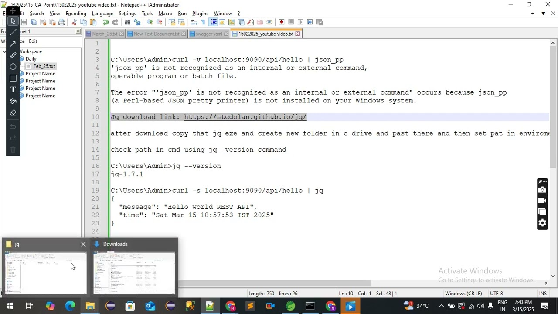The height and width of the screenshot is (314, 558).
Task: Switch to the New Text Document.txt tab
Action: [157, 34]
